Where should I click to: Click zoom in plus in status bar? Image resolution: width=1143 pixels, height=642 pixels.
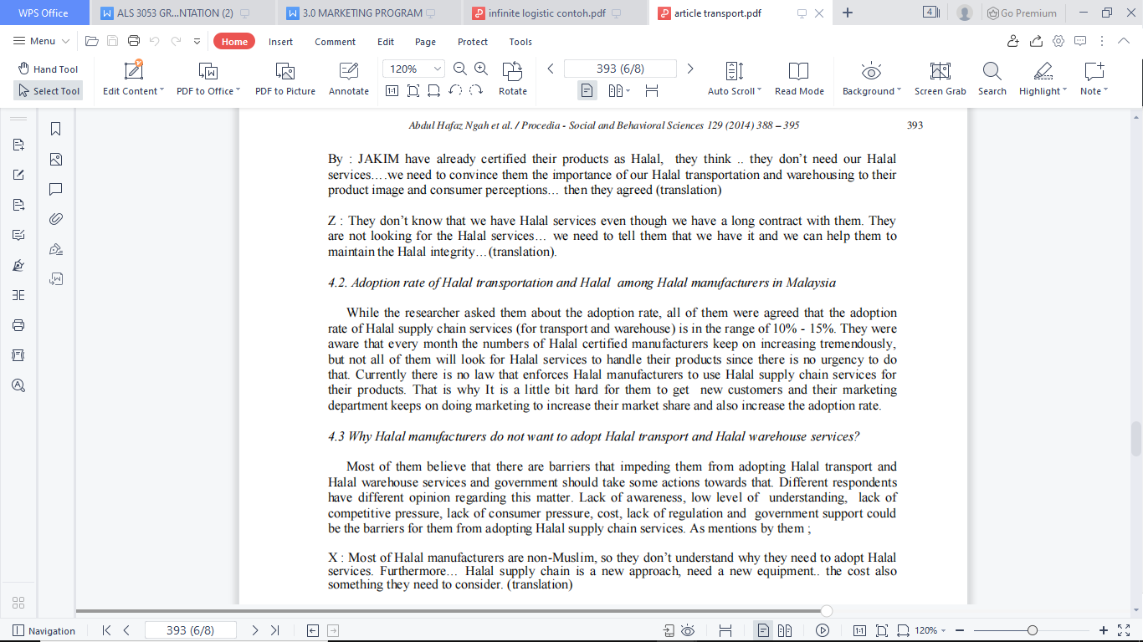point(1104,630)
